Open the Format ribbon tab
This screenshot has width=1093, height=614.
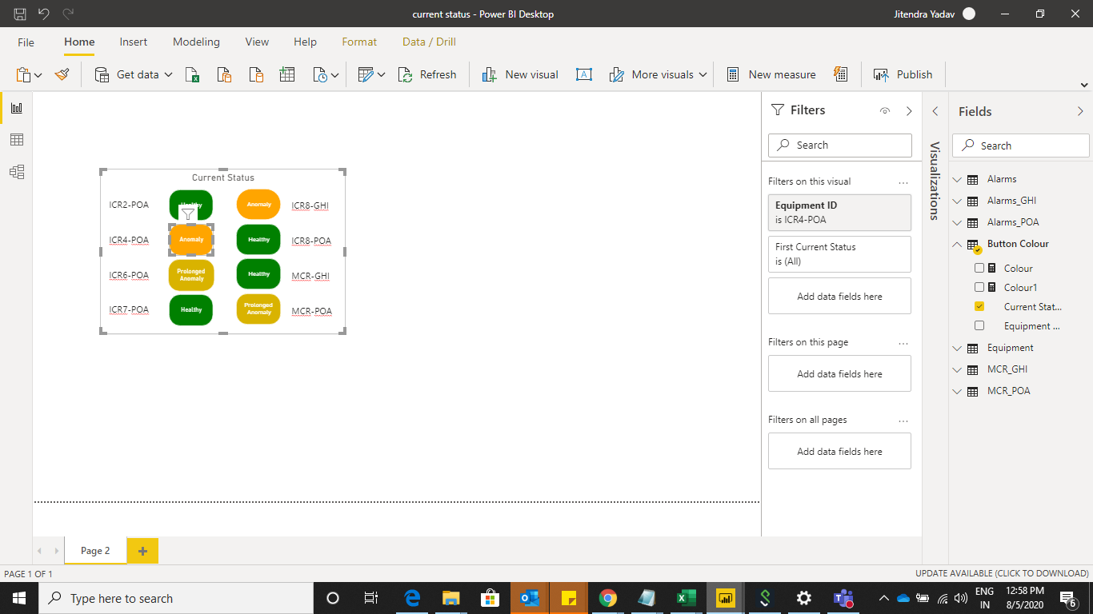pos(359,42)
